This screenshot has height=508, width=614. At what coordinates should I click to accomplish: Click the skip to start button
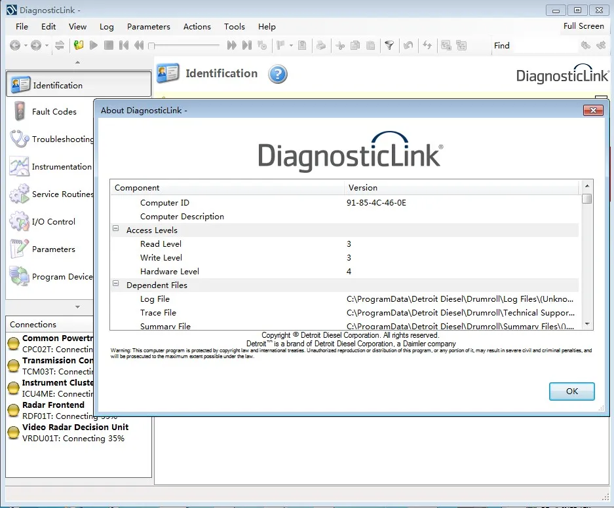[x=124, y=45]
